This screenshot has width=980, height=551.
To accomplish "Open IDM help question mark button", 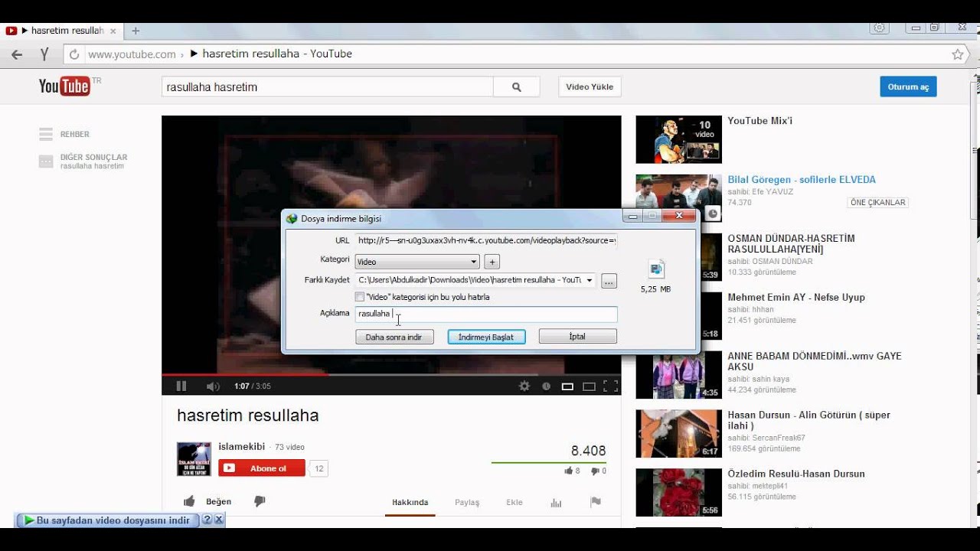I will point(207,520).
